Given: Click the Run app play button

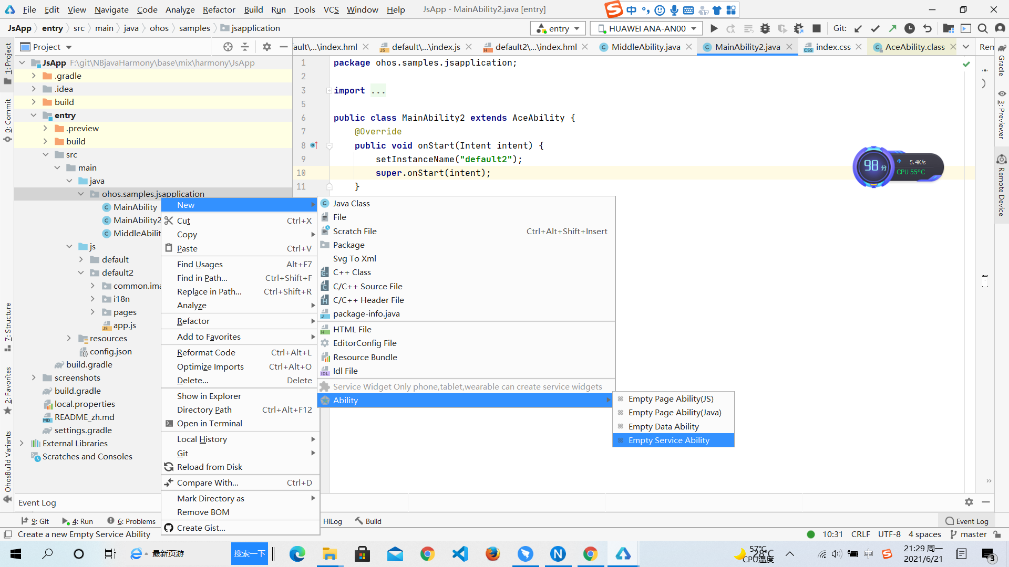Looking at the screenshot, I should (714, 28).
